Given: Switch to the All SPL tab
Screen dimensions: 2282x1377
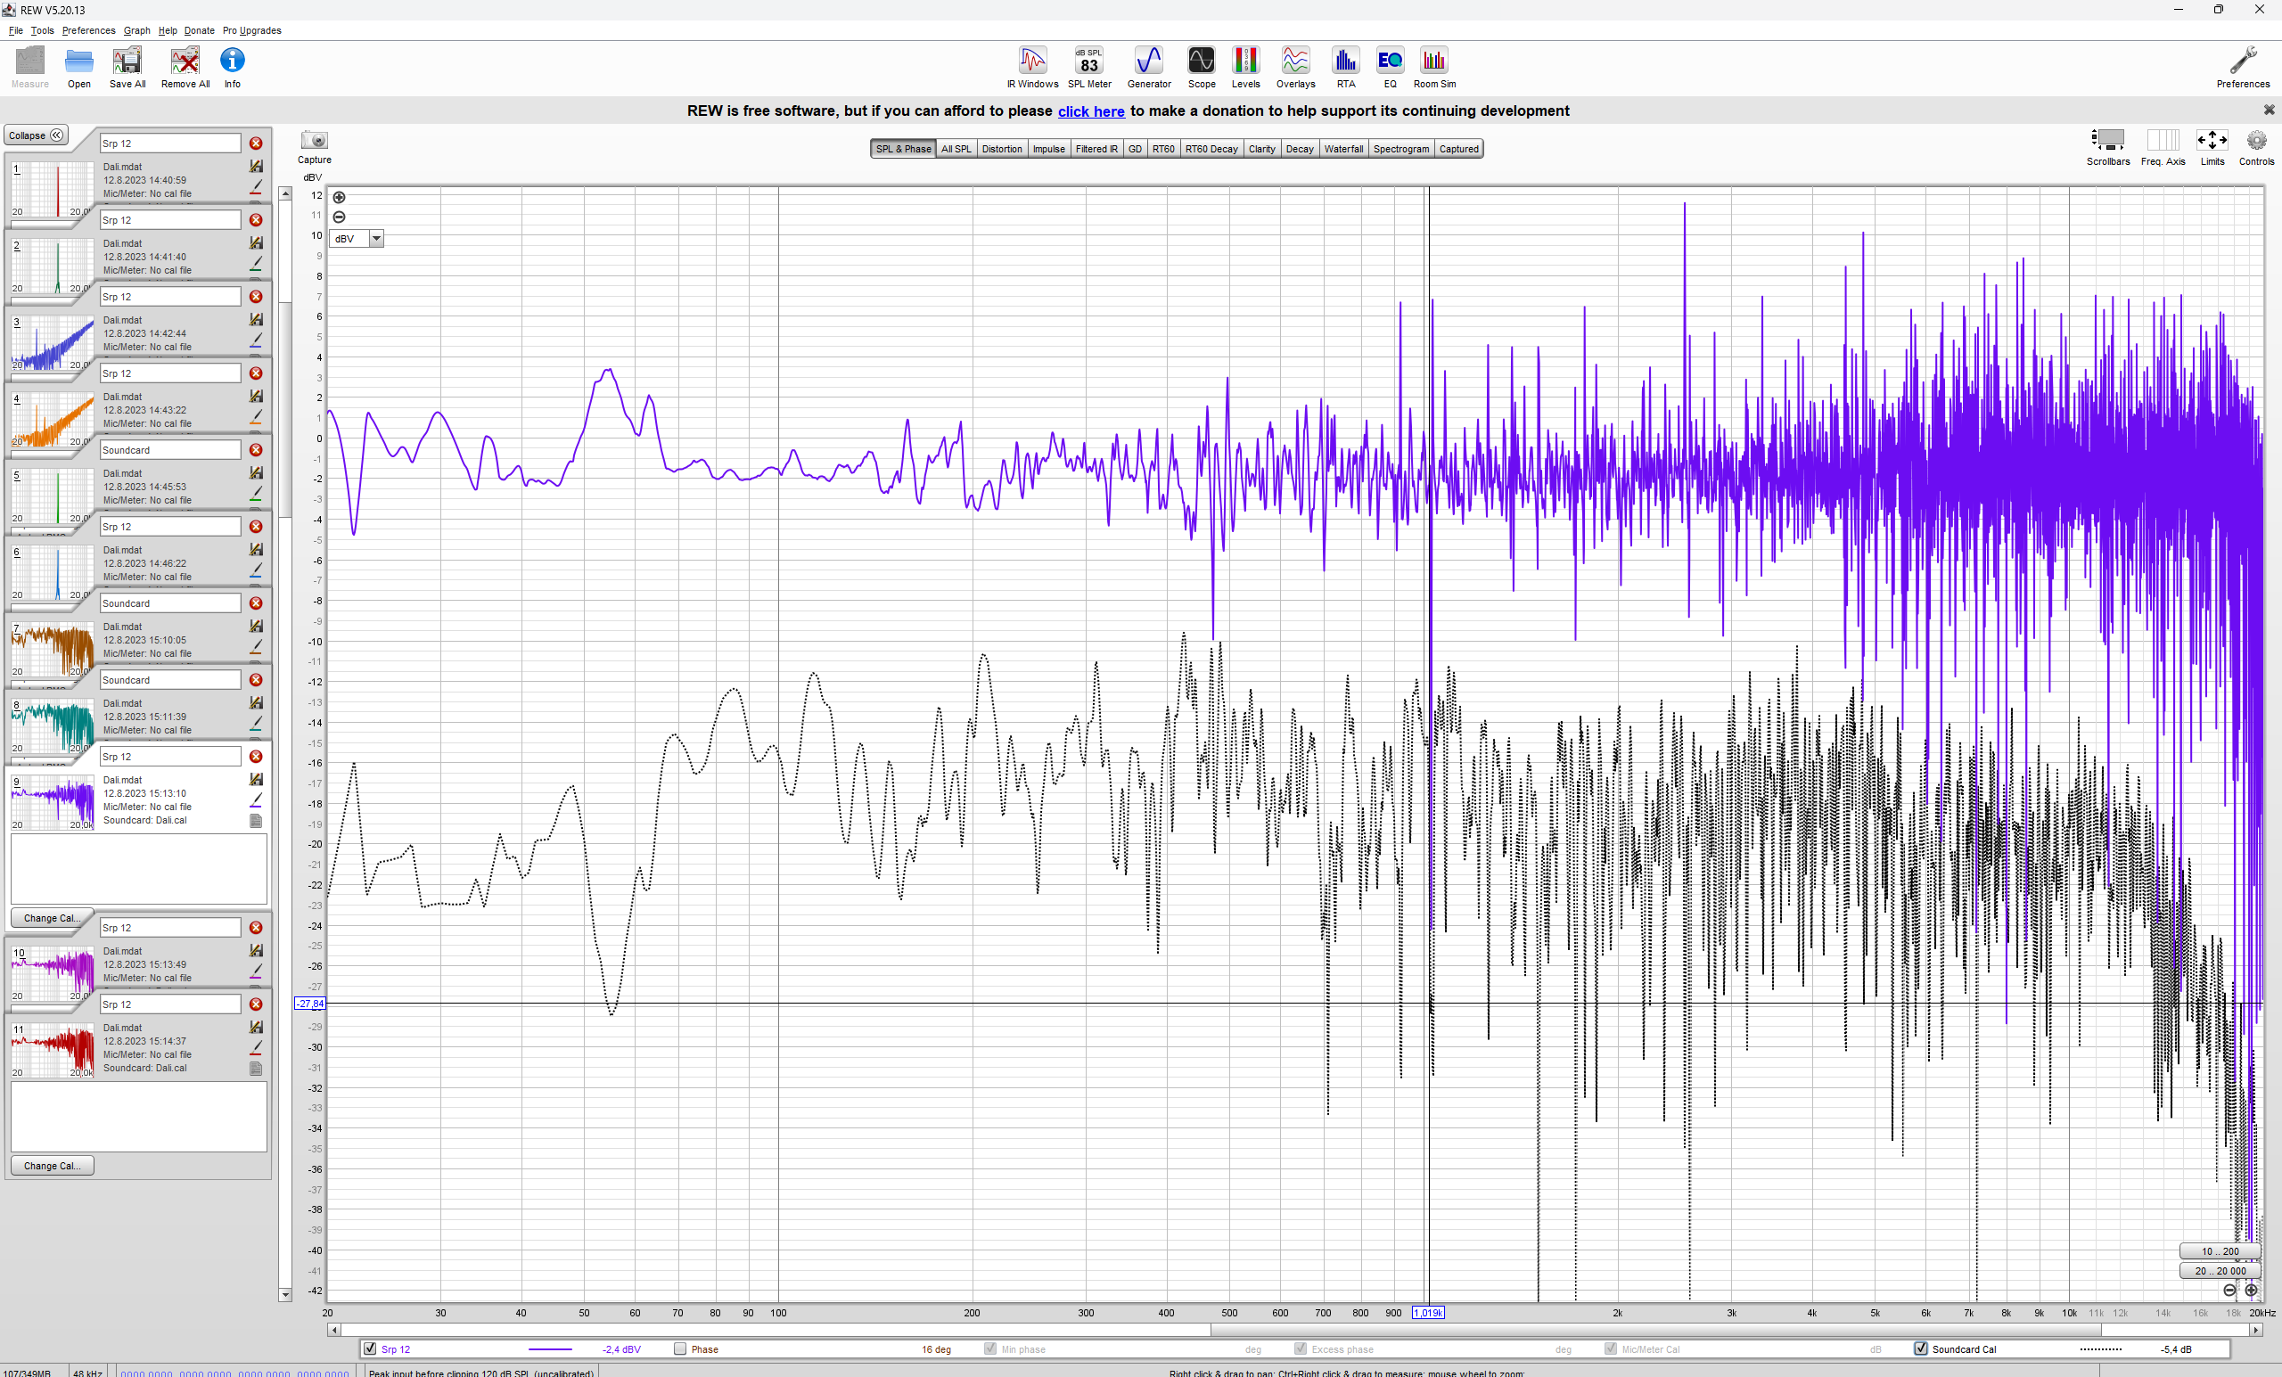Looking at the screenshot, I should (x=956, y=149).
